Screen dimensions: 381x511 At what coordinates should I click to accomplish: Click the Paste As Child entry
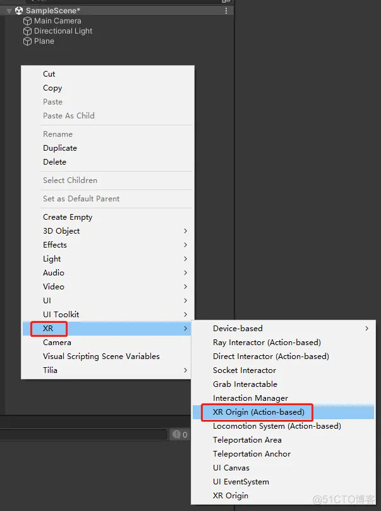point(107,116)
